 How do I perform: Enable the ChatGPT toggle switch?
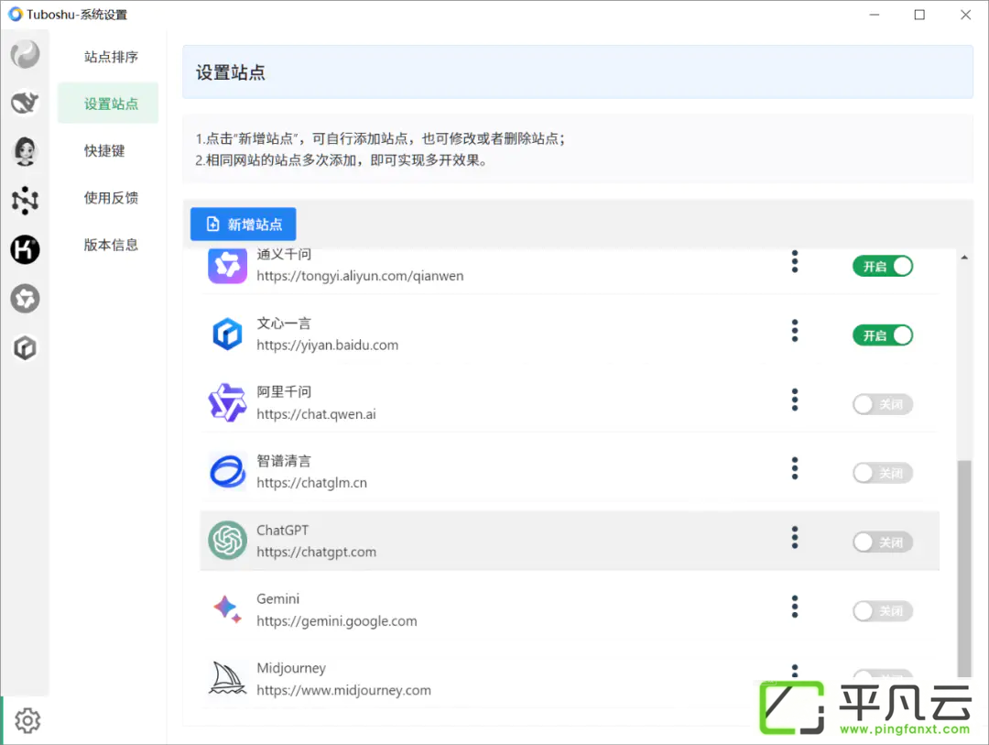[883, 542]
